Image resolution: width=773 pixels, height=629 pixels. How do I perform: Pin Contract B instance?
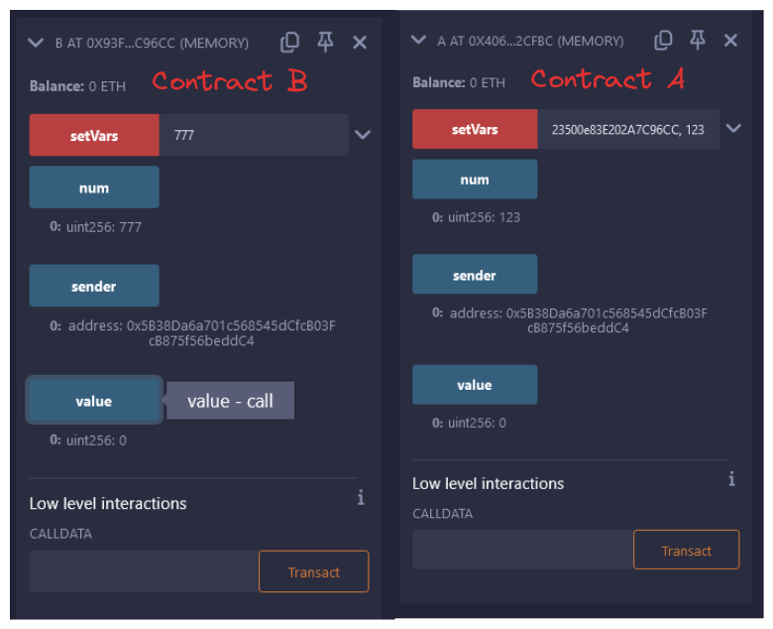[325, 42]
